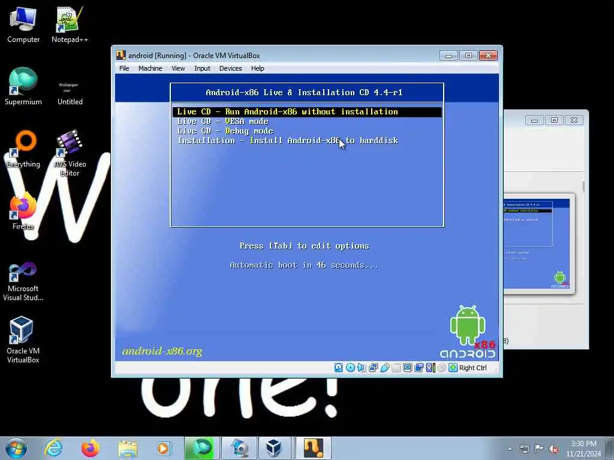Open the AVS Video Editor shortcut
Viewport: 614px width, 460px height.
click(70, 153)
